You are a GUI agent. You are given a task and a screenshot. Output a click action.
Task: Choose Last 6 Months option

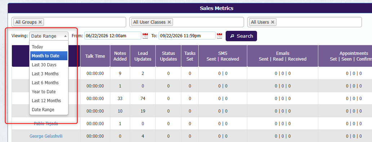49,83
